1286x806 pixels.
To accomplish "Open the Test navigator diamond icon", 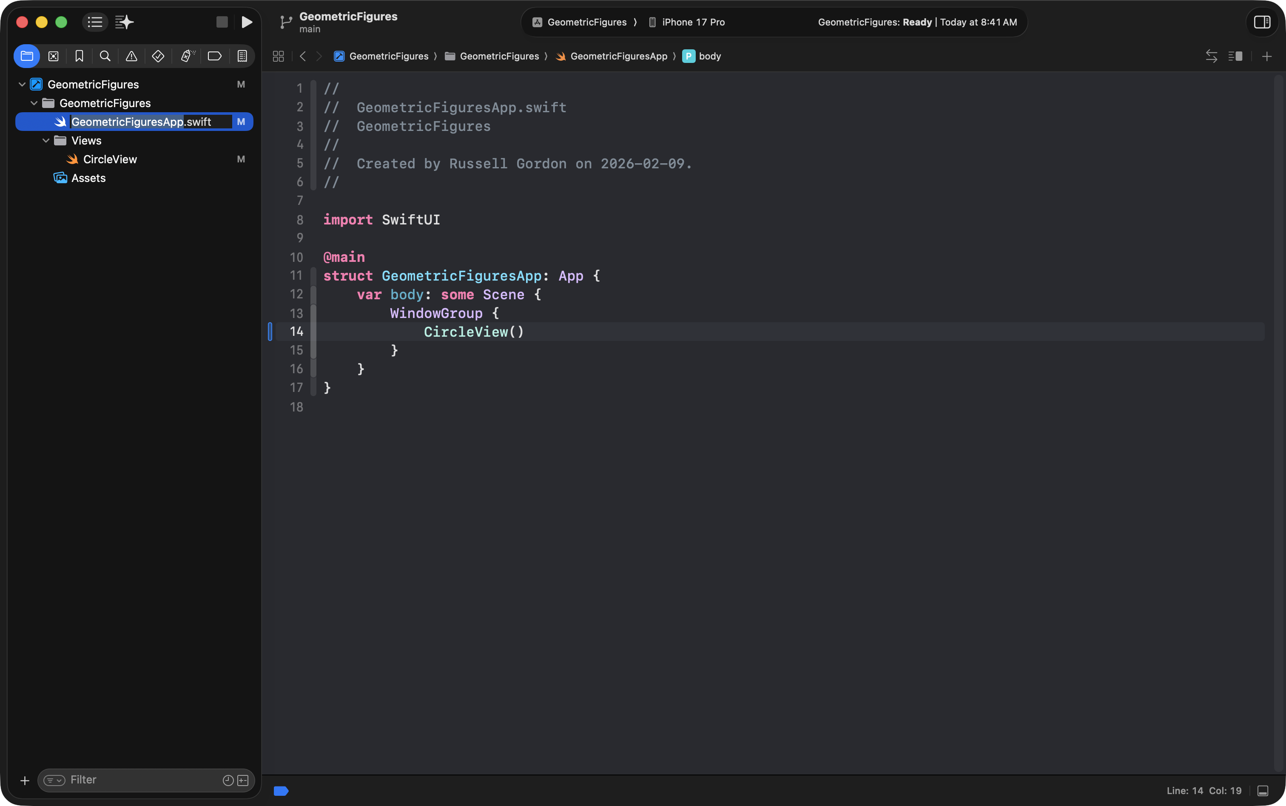I will tap(158, 56).
